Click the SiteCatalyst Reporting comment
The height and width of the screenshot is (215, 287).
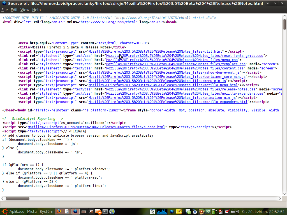[33, 119]
